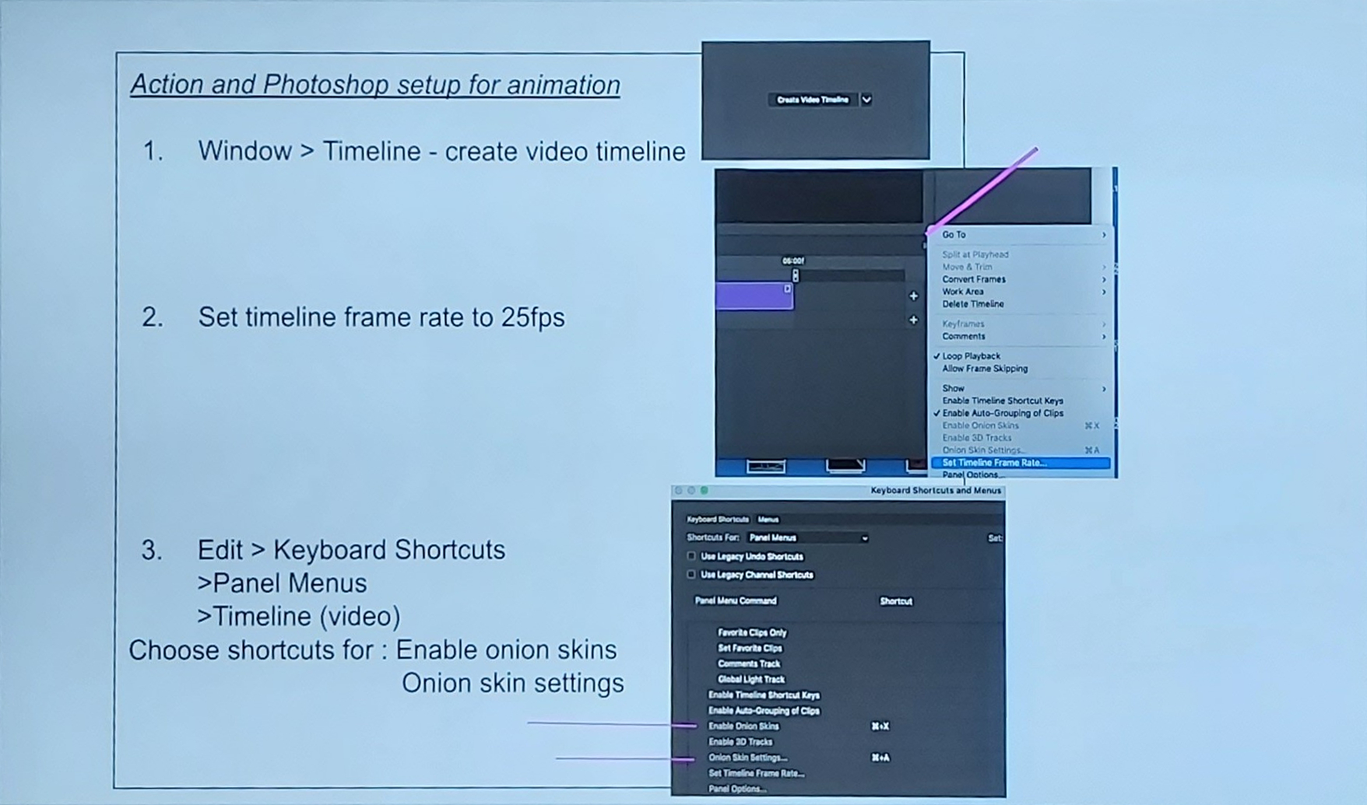Select Set Favorite Clips row
This screenshot has width=1367, height=805.
pyautogui.click(x=750, y=649)
